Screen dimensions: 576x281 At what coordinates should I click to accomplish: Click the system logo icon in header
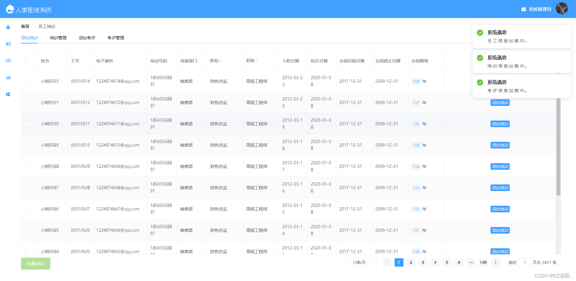tap(10, 9)
